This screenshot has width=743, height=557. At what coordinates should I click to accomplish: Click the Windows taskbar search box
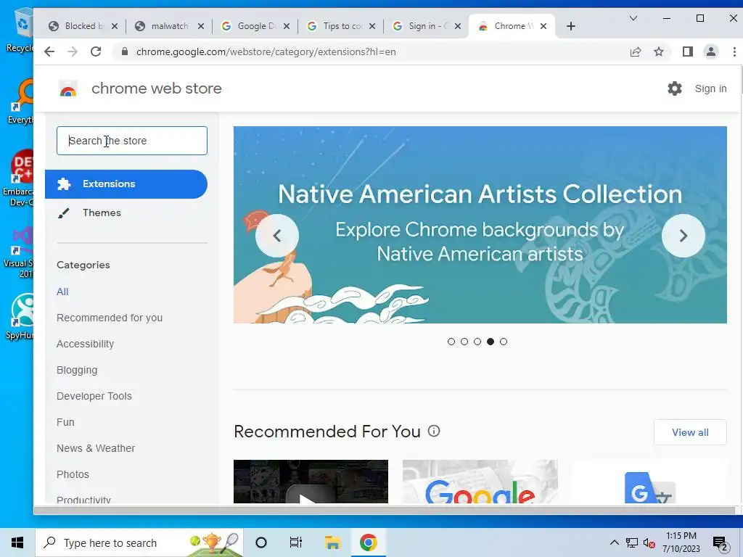coord(139,542)
